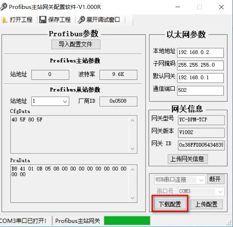The width and height of the screenshot is (233, 227).
Task: Maximize the configuration window
Action: coord(199,7)
